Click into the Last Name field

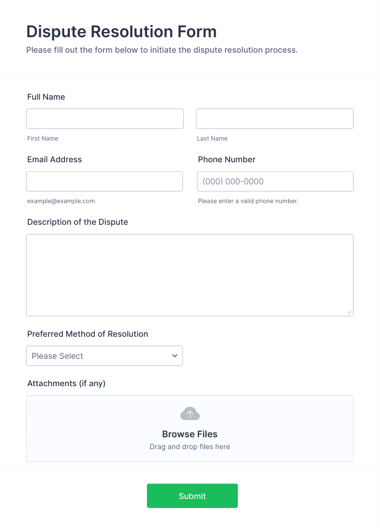pyautogui.click(x=275, y=119)
